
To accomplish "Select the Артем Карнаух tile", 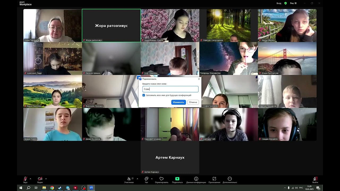I will [170, 157].
